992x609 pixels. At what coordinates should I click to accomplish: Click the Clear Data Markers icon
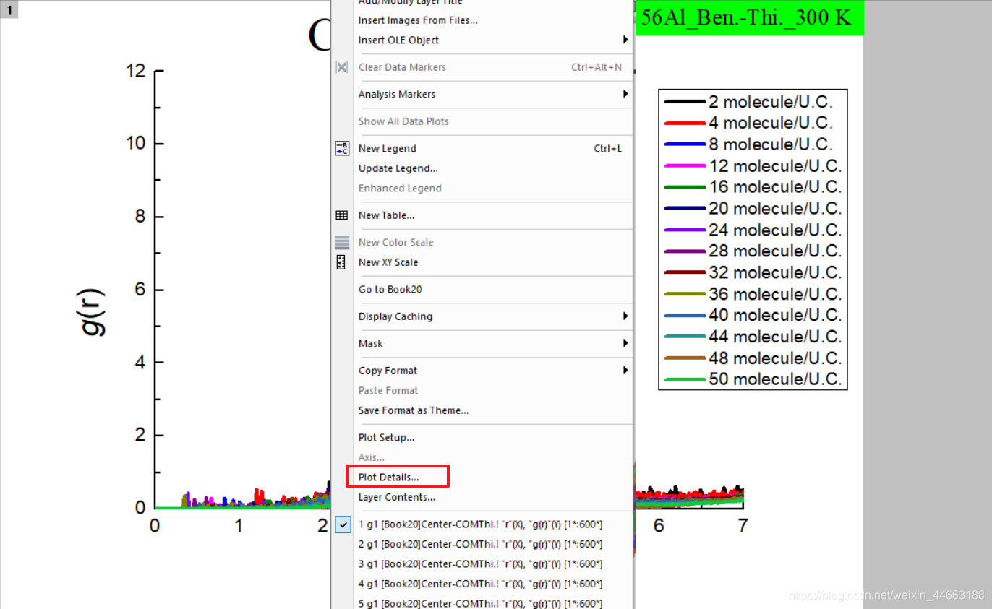pyautogui.click(x=342, y=67)
